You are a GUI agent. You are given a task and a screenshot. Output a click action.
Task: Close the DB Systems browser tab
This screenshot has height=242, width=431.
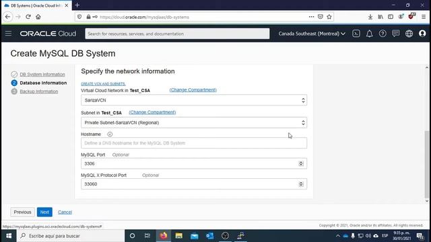click(x=67, y=5)
